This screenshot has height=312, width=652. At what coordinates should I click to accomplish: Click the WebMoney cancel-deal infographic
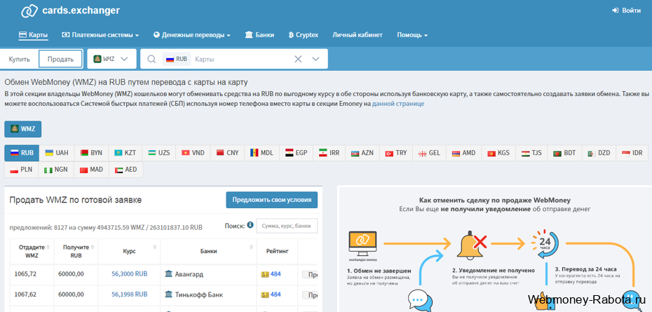pyautogui.click(x=494, y=250)
